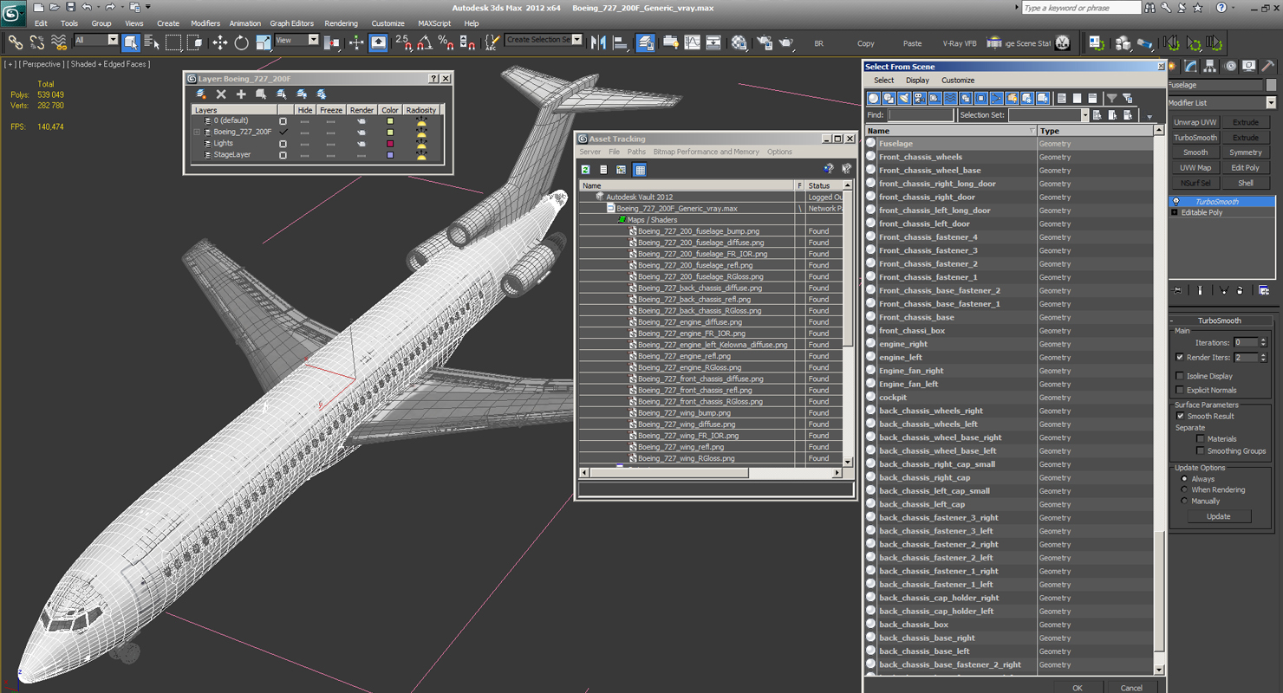
Task: Open the Graph Editors menu
Action: pos(291,23)
